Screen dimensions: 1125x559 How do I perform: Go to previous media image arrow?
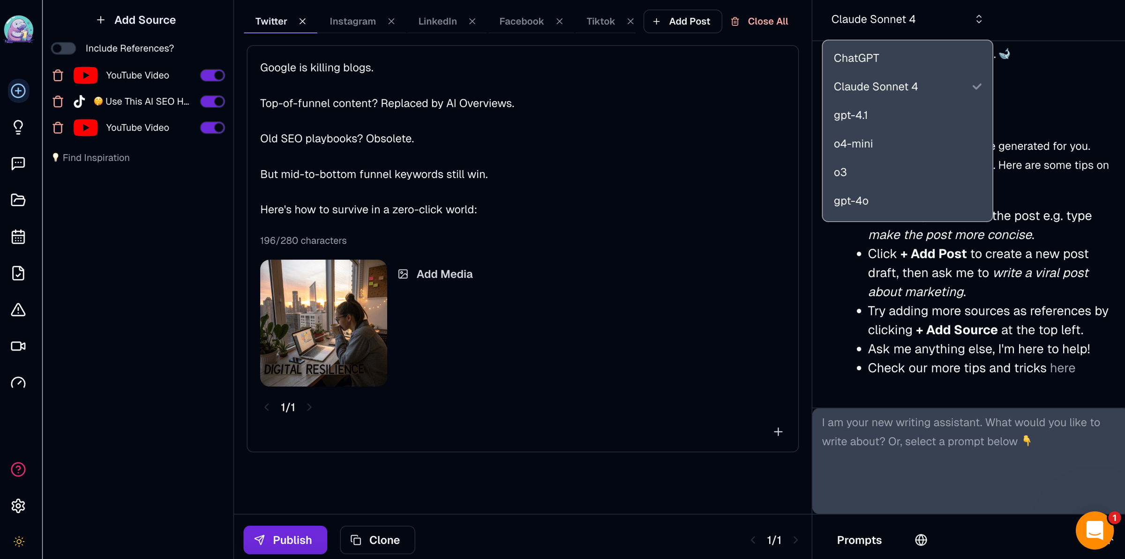pyautogui.click(x=266, y=407)
